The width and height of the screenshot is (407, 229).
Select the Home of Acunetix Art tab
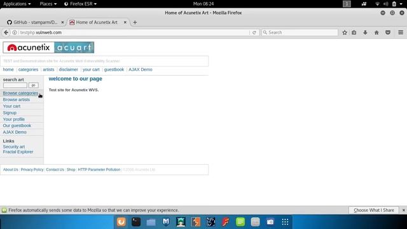point(97,22)
